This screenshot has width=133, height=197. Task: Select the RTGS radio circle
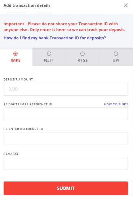(x=83, y=54)
